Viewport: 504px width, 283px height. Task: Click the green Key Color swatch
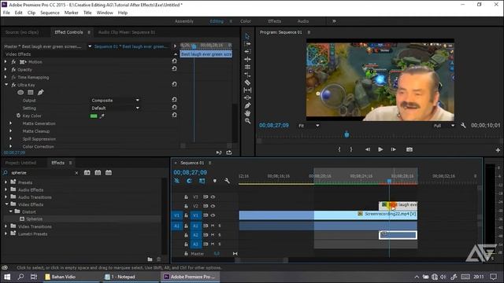click(94, 116)
